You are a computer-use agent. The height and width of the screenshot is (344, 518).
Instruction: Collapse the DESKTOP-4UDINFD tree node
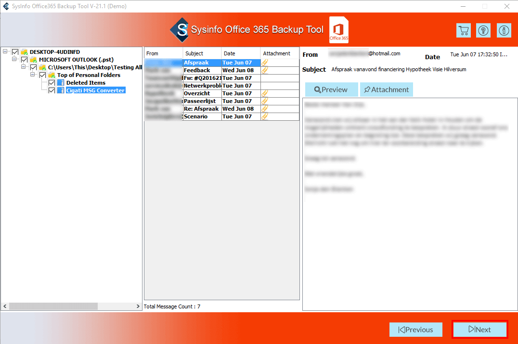pyautogui.click(x=5, y=51)
